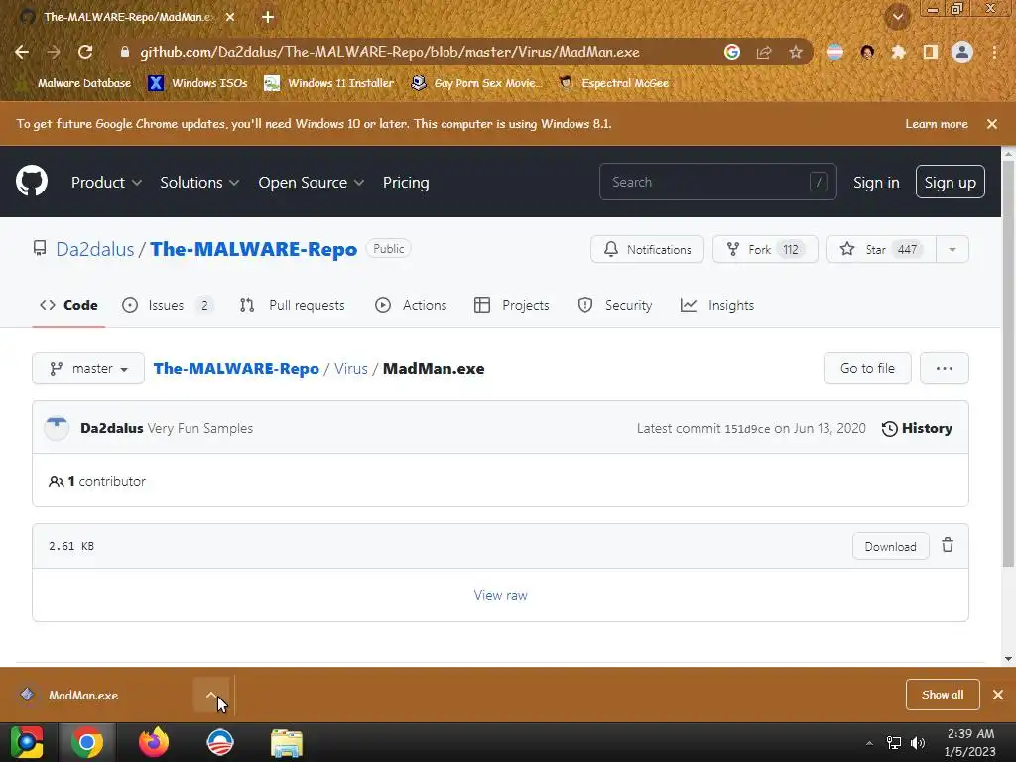Open Chrome from the taskbar
This screenshot has width=1016, height=762.
pyautogui.click(x=87, y=742)
